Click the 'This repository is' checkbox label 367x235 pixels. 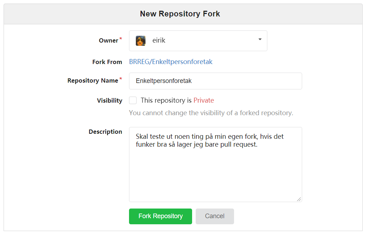click(x=166, y=101)
